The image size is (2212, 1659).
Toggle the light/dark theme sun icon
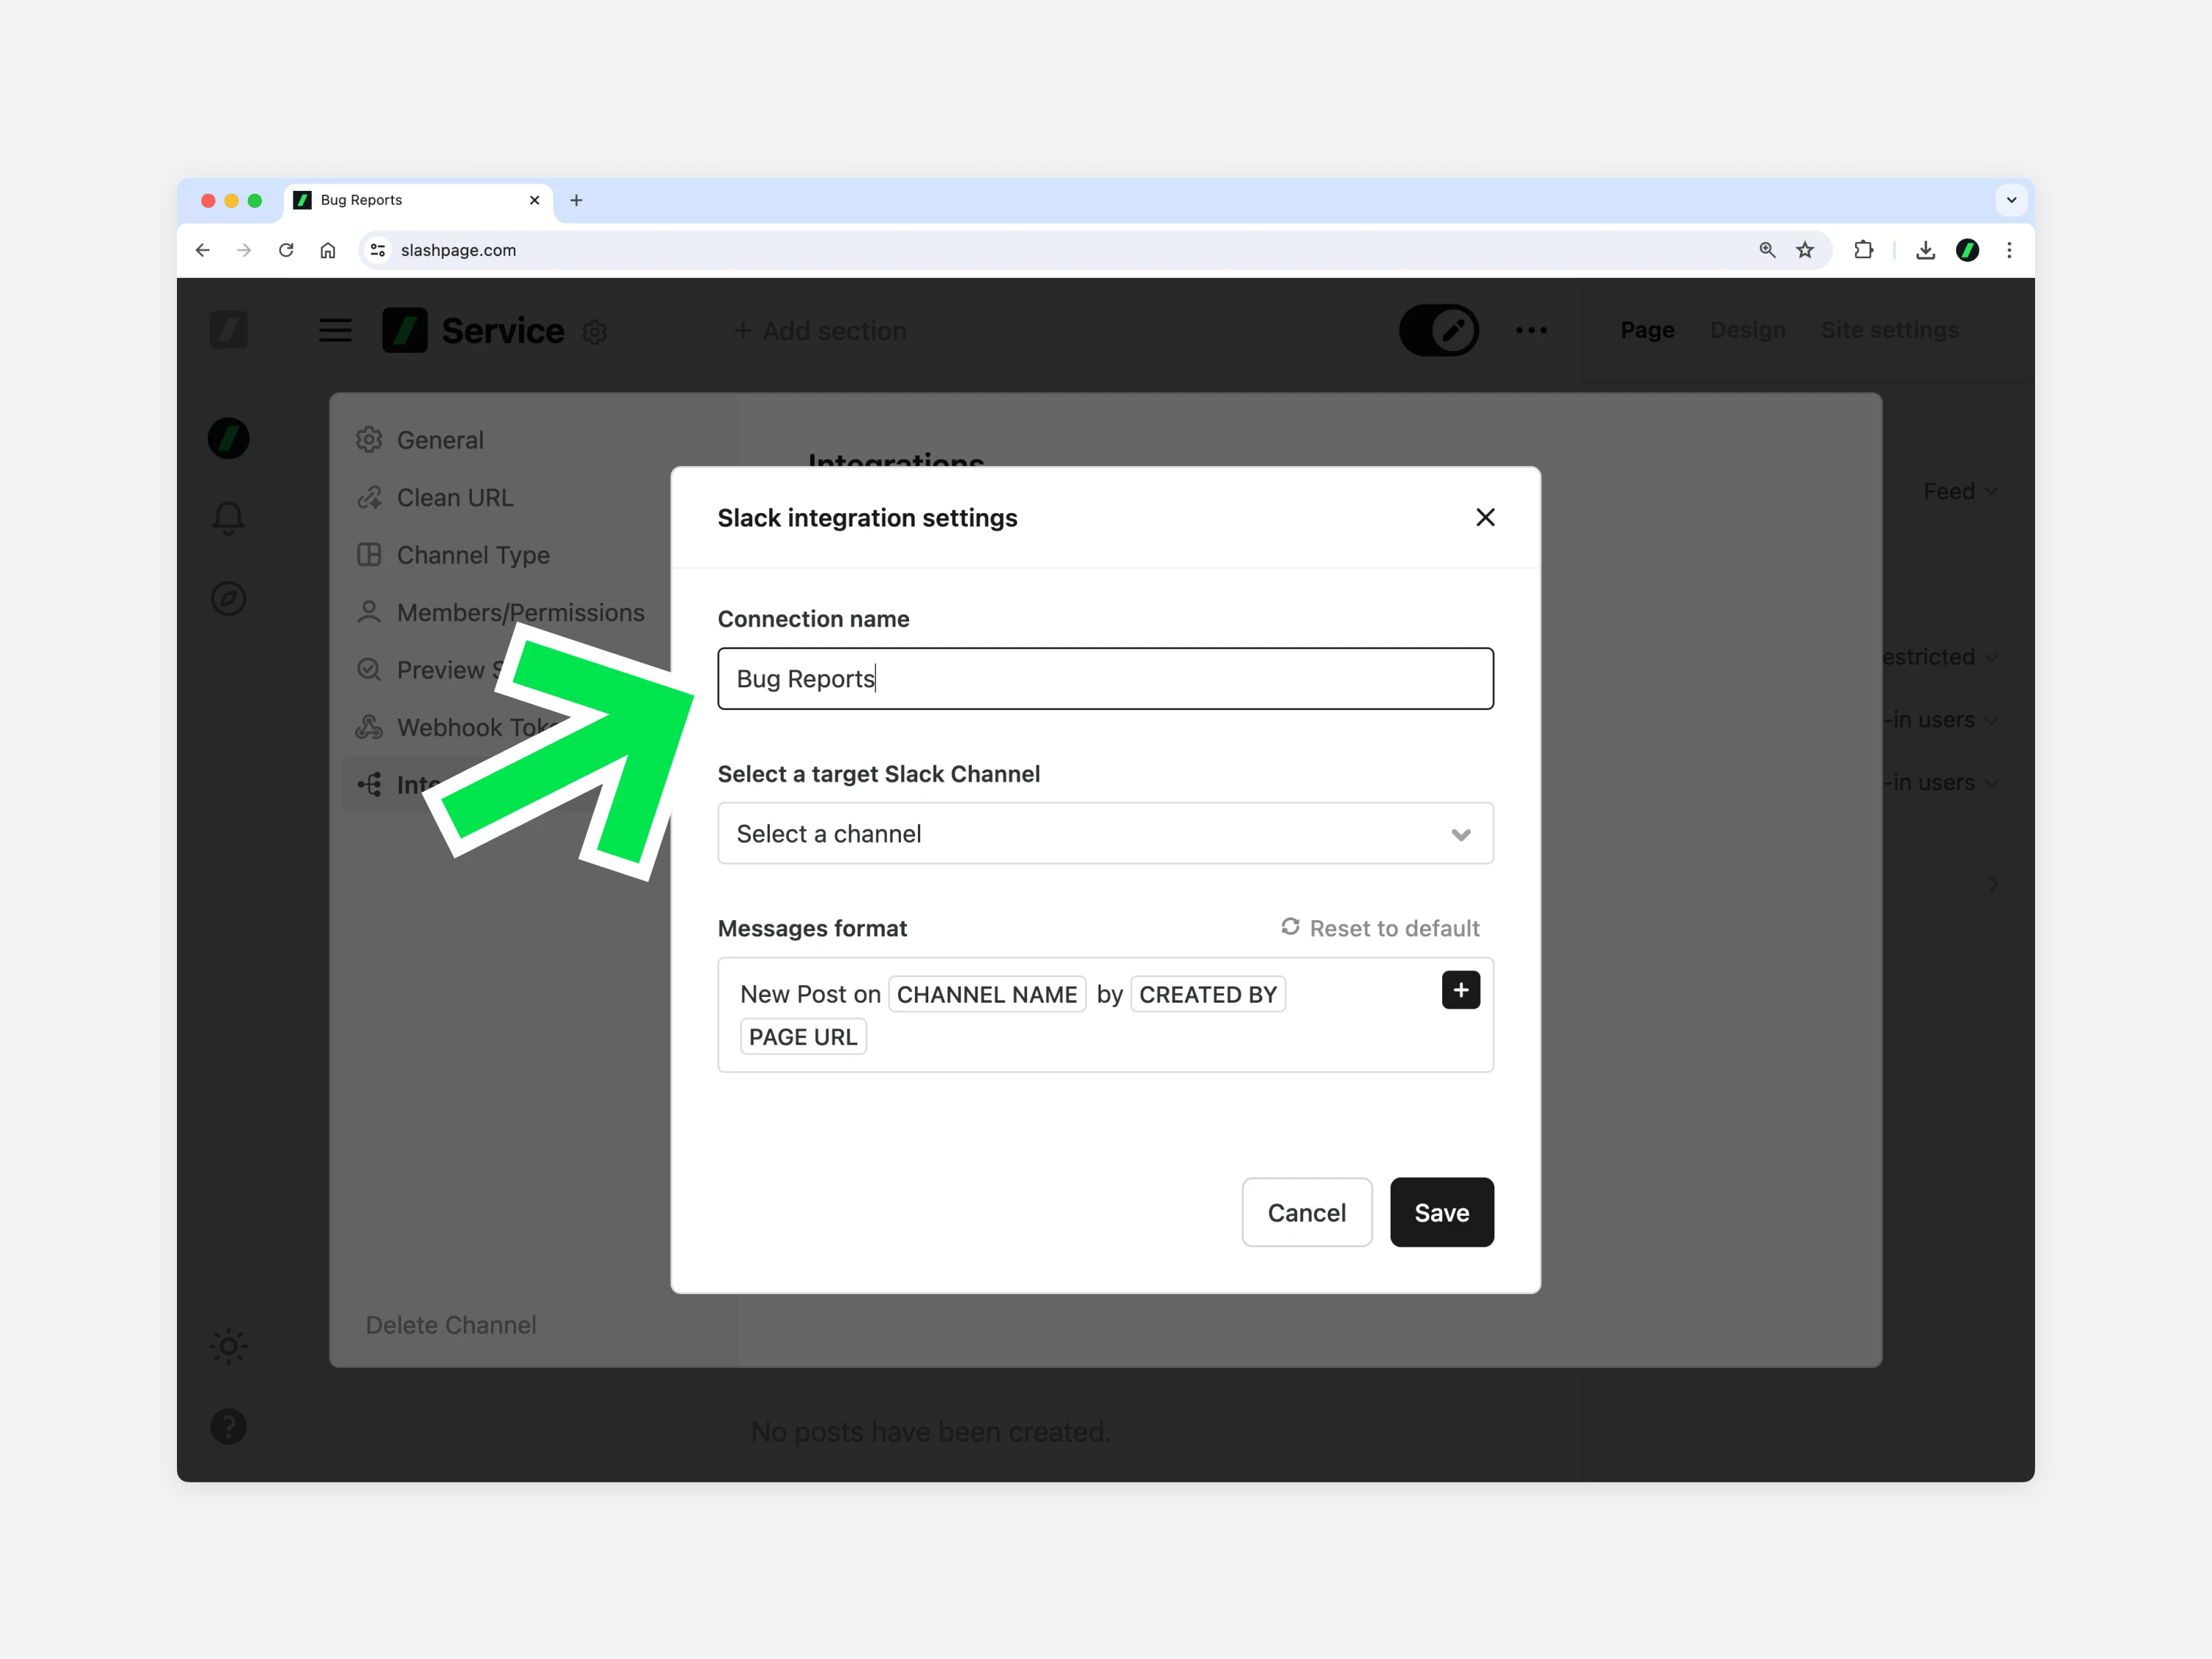(x=228, y=1346)
